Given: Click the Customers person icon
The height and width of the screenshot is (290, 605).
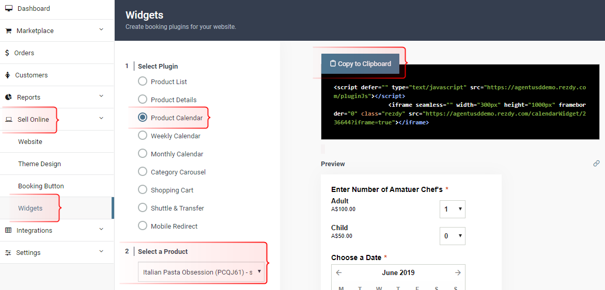Looking at the screenshot, I should pyautogui.click(x=8, y=75).
